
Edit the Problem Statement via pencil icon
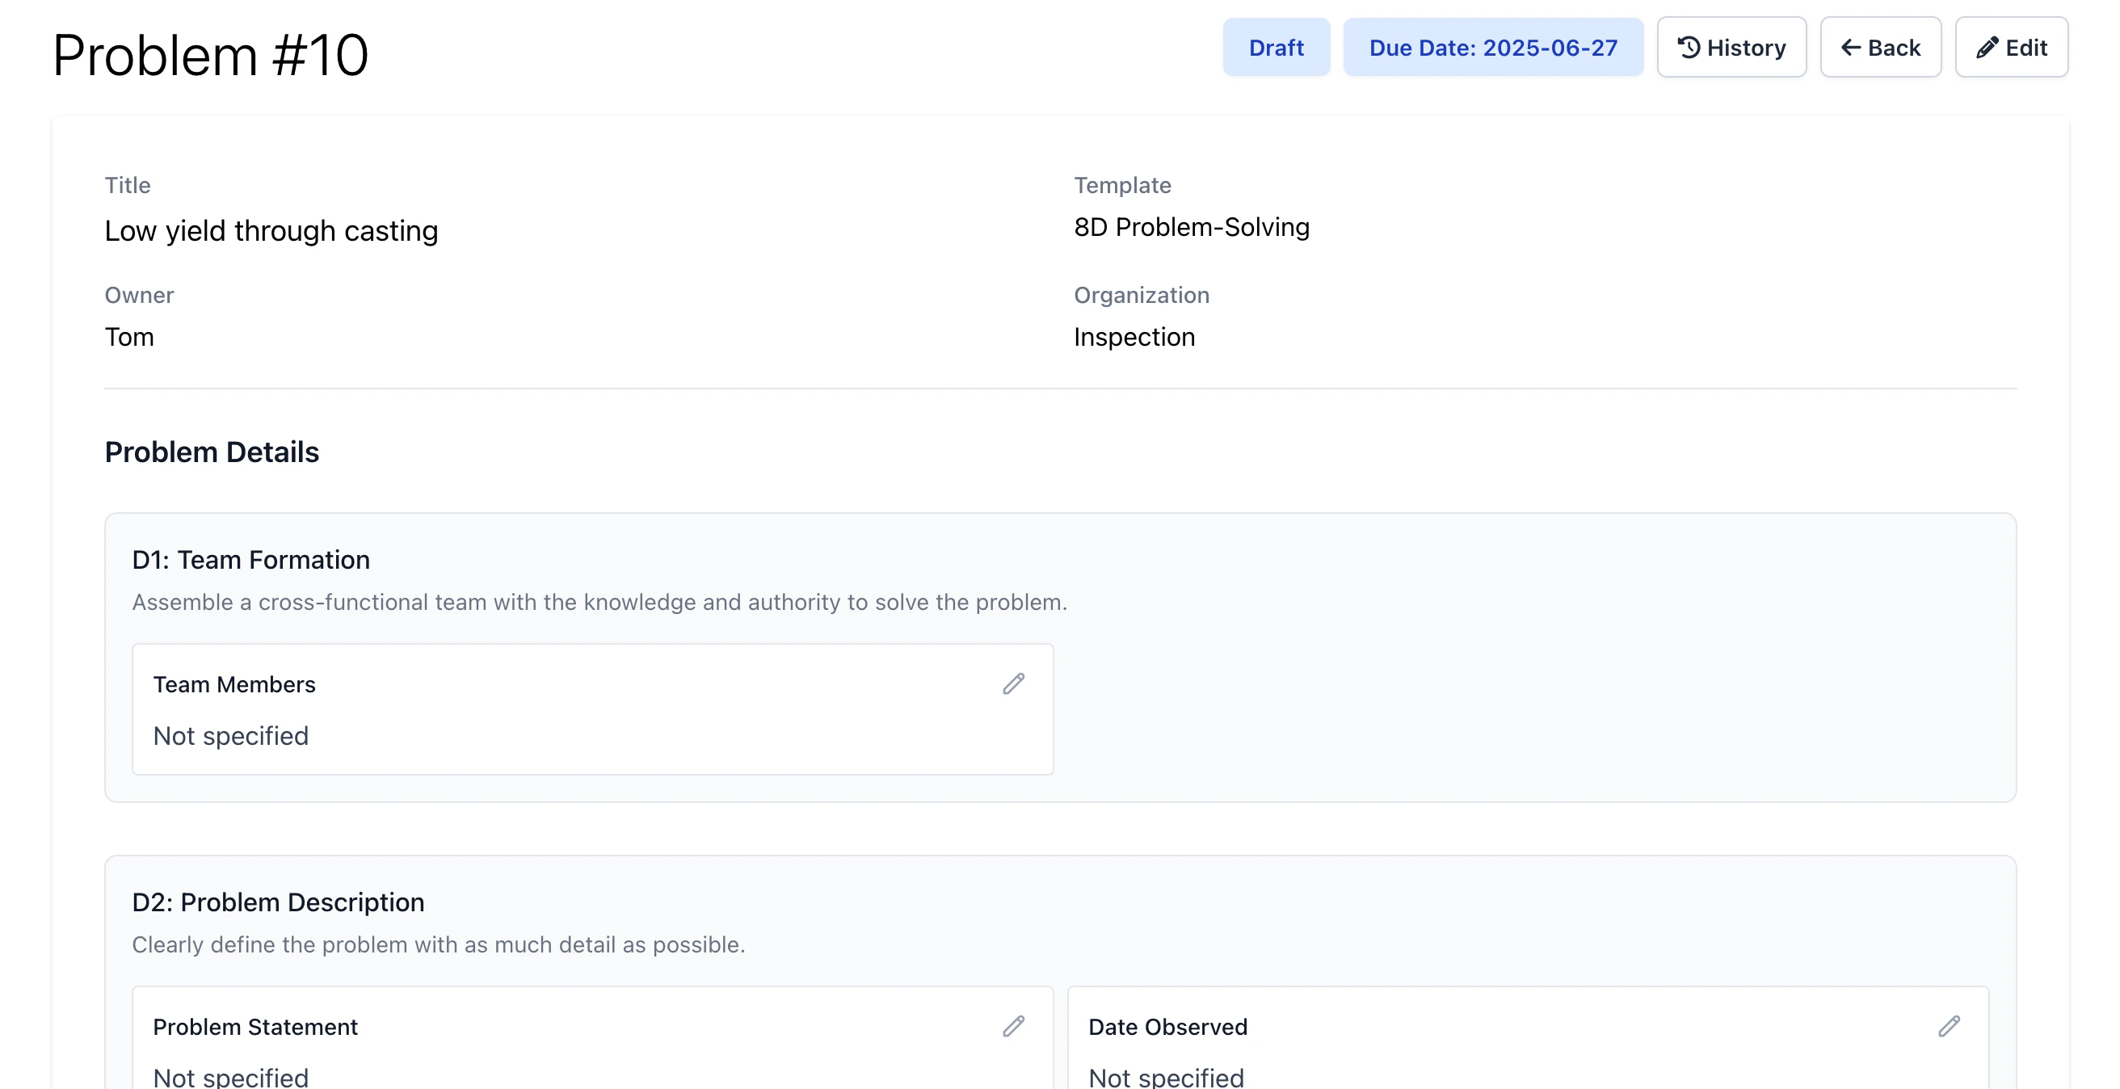[1013, 1026]
